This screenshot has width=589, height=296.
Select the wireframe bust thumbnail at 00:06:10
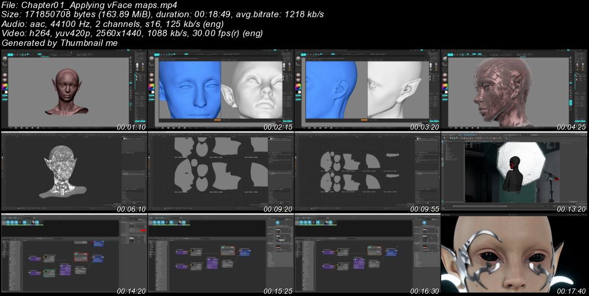pyautogui.click(x=74, y=172)
